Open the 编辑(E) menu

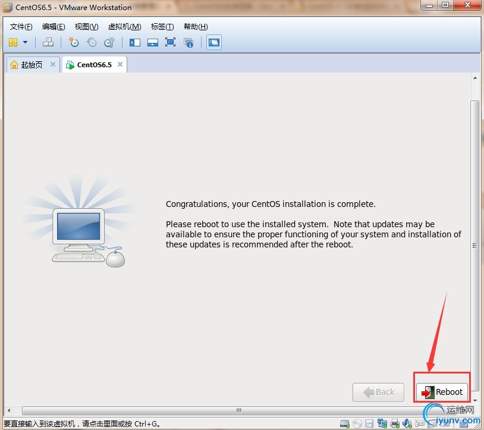[54, 27]
